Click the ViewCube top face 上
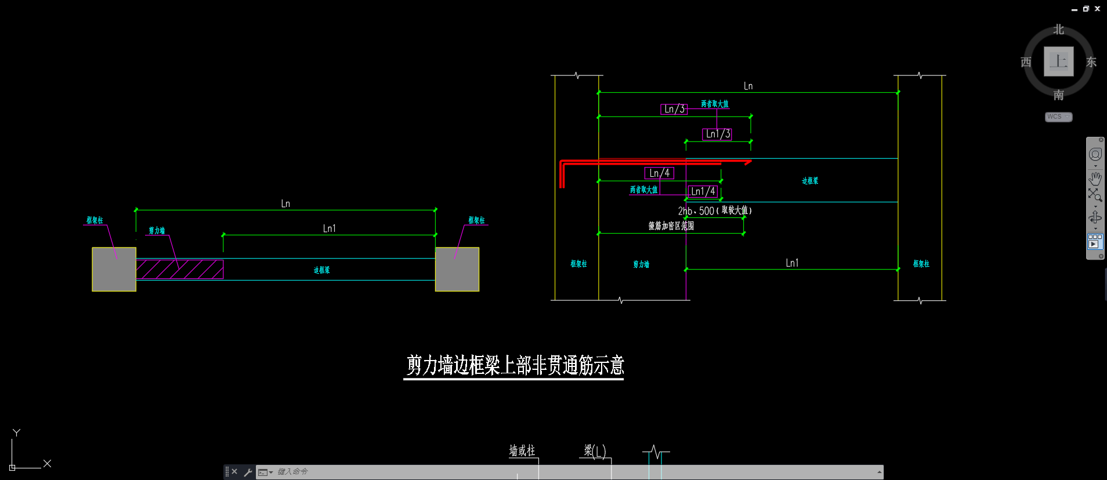The image size is (1107, 480). (1059, 61)
